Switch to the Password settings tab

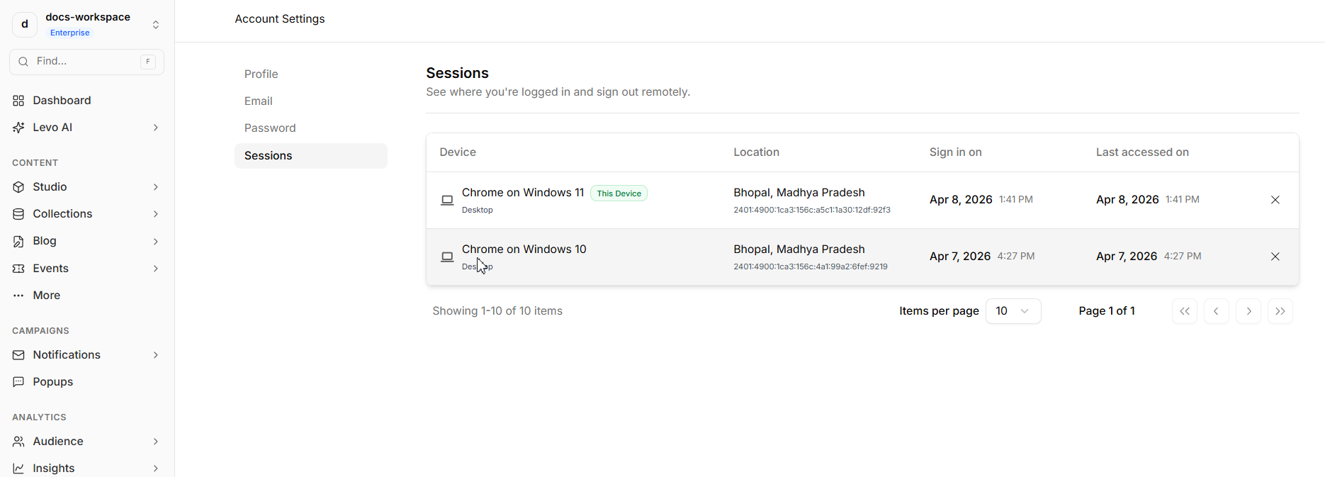[x=270, y=128]
